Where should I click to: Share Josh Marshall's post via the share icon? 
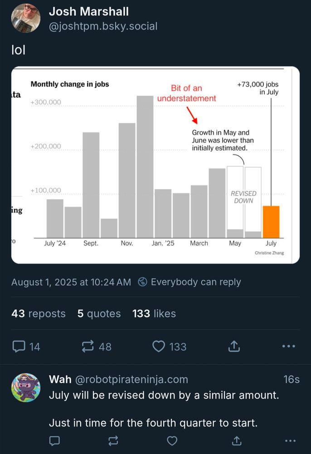pyautogui.click(x=234, y=346)
